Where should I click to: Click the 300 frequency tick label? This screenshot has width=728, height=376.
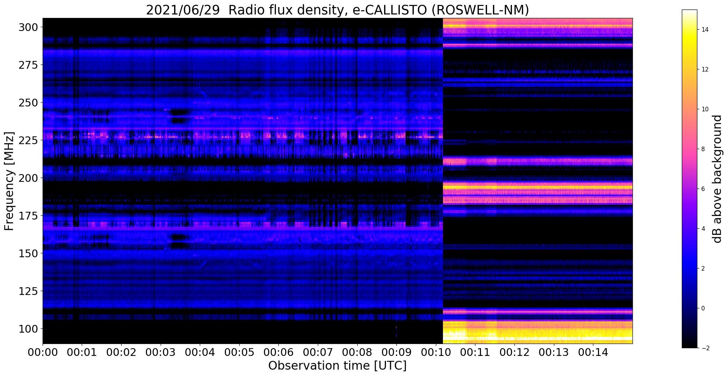pos(29,27)
